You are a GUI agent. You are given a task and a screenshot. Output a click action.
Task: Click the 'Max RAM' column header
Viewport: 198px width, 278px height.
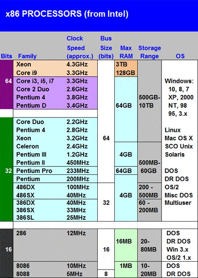[126, 52]
